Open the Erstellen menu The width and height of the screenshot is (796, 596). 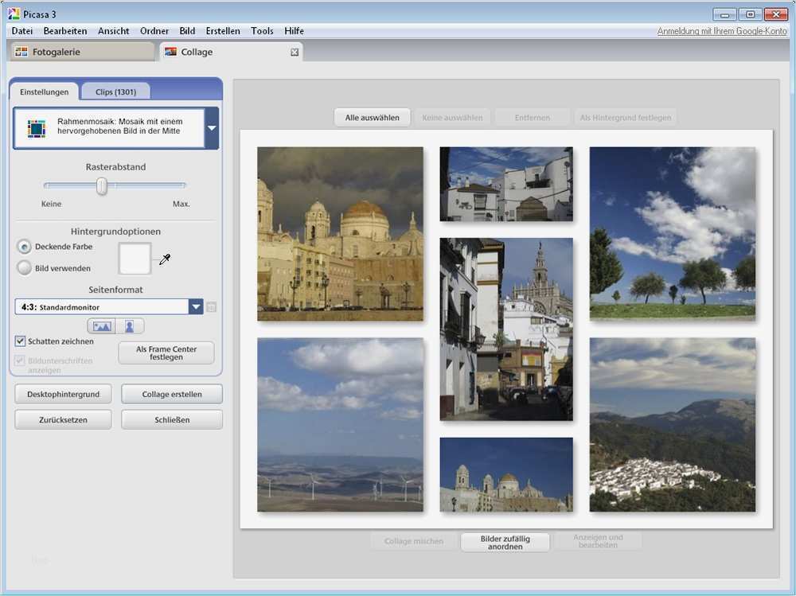(x=223, y=31)
